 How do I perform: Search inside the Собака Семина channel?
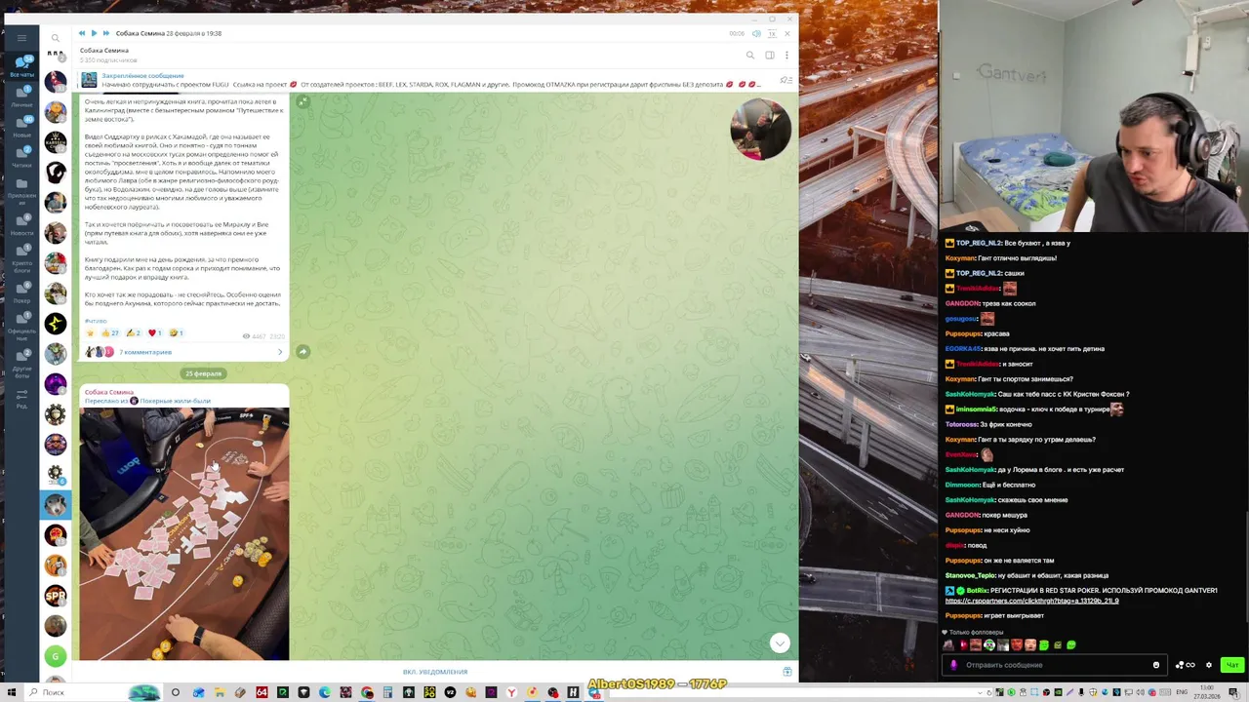[x=750, y=55]
